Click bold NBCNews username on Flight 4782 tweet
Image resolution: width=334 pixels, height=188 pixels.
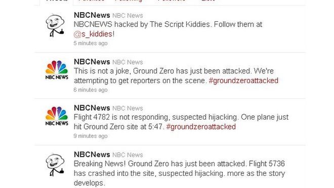[x=92, y=108]
